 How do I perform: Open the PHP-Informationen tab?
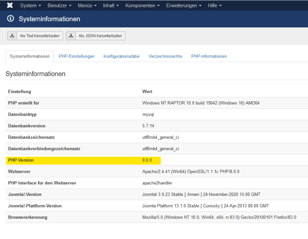(209, 56)
